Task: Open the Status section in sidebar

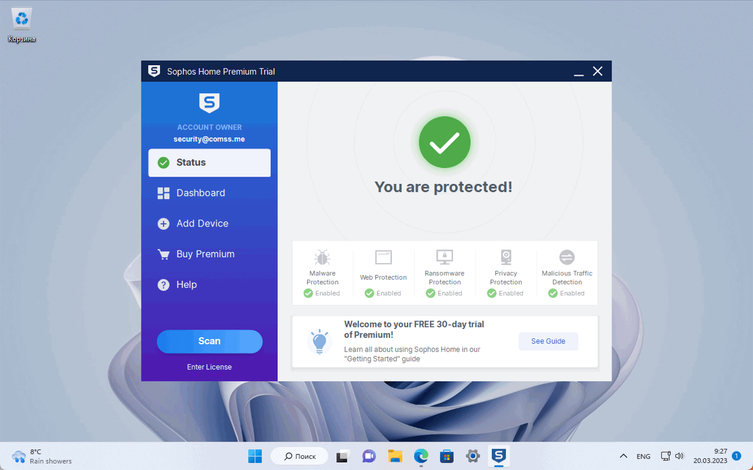Action: (x=209, y=163)
